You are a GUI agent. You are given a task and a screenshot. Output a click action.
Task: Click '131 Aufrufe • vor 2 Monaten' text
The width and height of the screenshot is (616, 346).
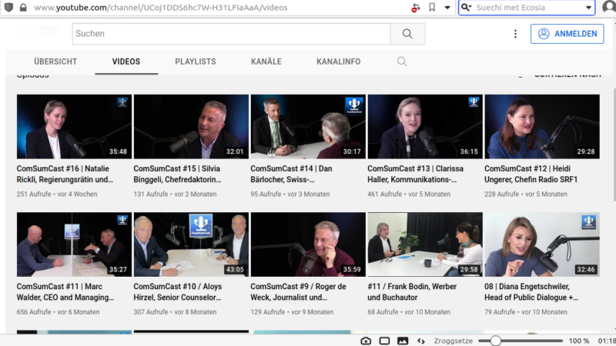click(176, 195)
